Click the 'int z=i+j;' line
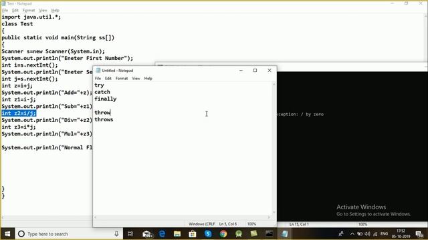This screenshot has width=428, height=240. coord(17,86)
